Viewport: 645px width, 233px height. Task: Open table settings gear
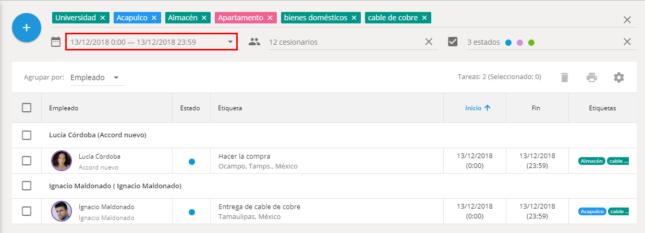coord(619,77)
